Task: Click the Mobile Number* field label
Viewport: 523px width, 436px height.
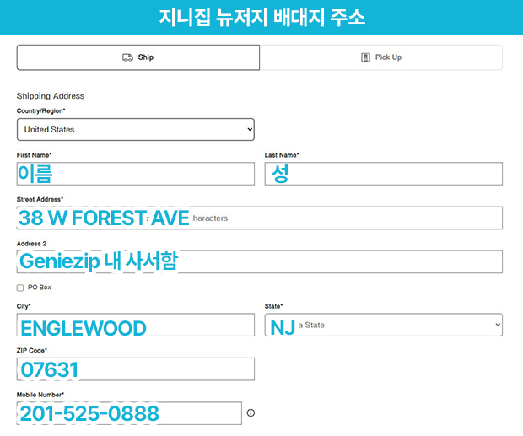Action: (40, 395)
